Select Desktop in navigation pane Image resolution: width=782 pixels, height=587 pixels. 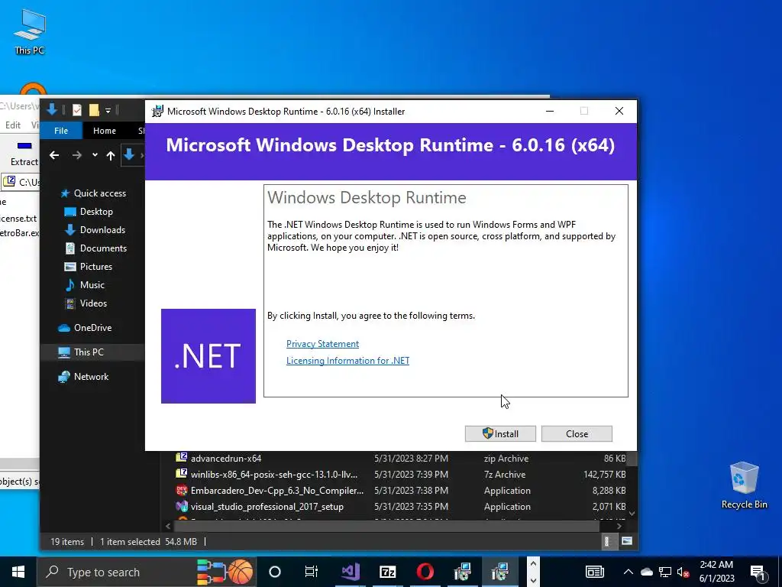pos(96,212)
